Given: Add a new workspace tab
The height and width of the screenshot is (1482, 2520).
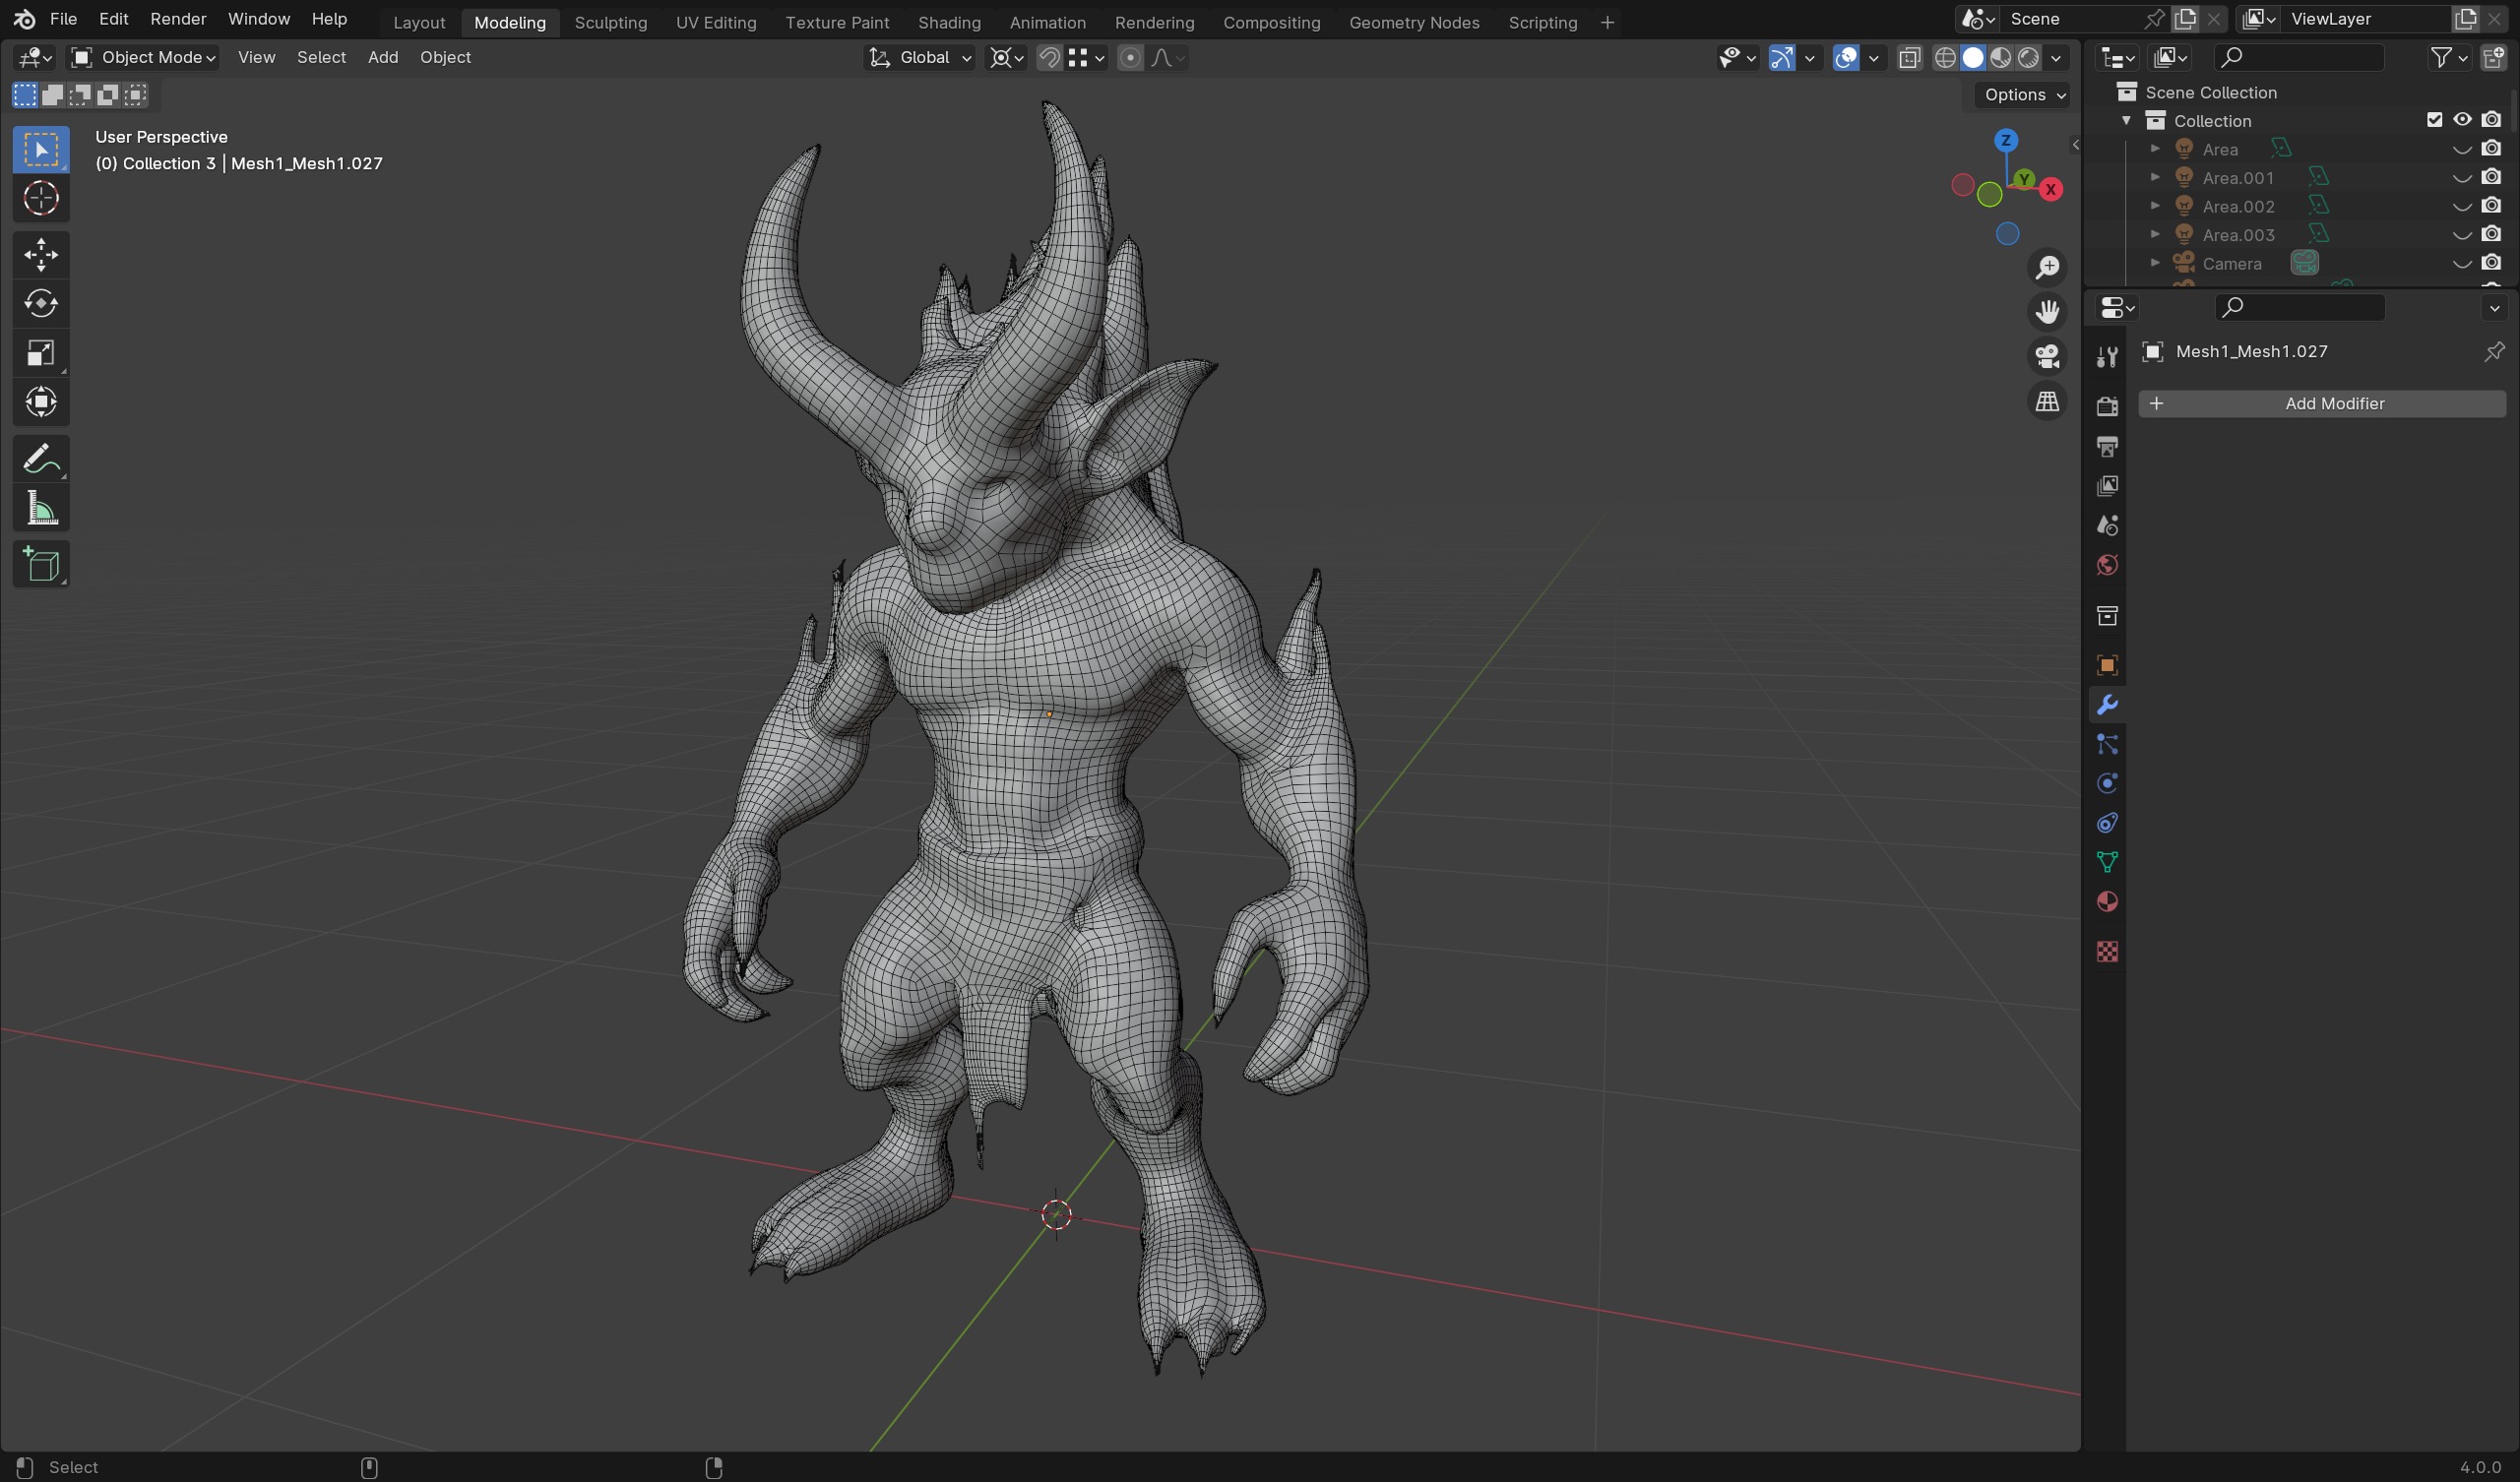Looking at the screenshot, I should [x=1607, y=22].
